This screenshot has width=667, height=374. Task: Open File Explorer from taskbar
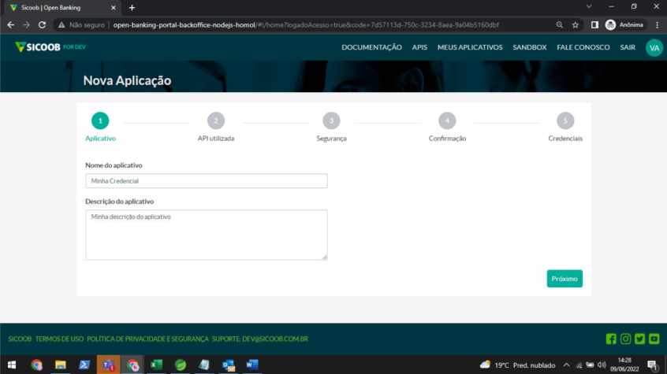[61, 365]
